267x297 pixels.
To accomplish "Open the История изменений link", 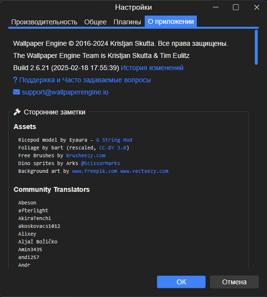I will (152, 68).
